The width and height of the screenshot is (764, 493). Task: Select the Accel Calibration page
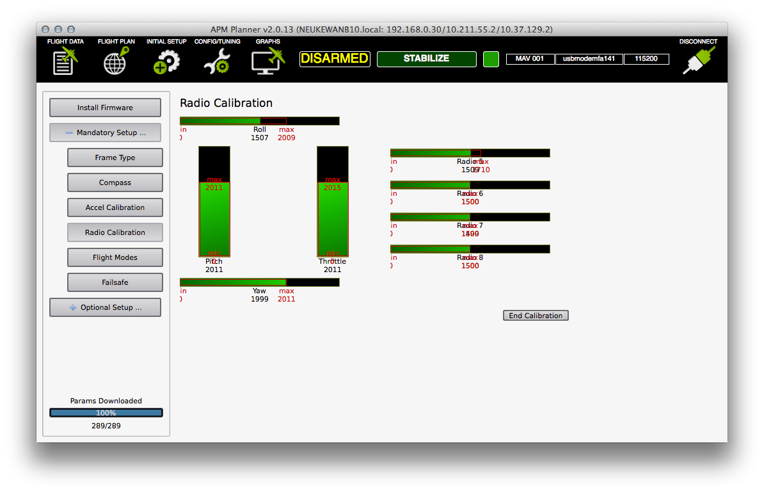pyautogui.click(x=115, y=207)
